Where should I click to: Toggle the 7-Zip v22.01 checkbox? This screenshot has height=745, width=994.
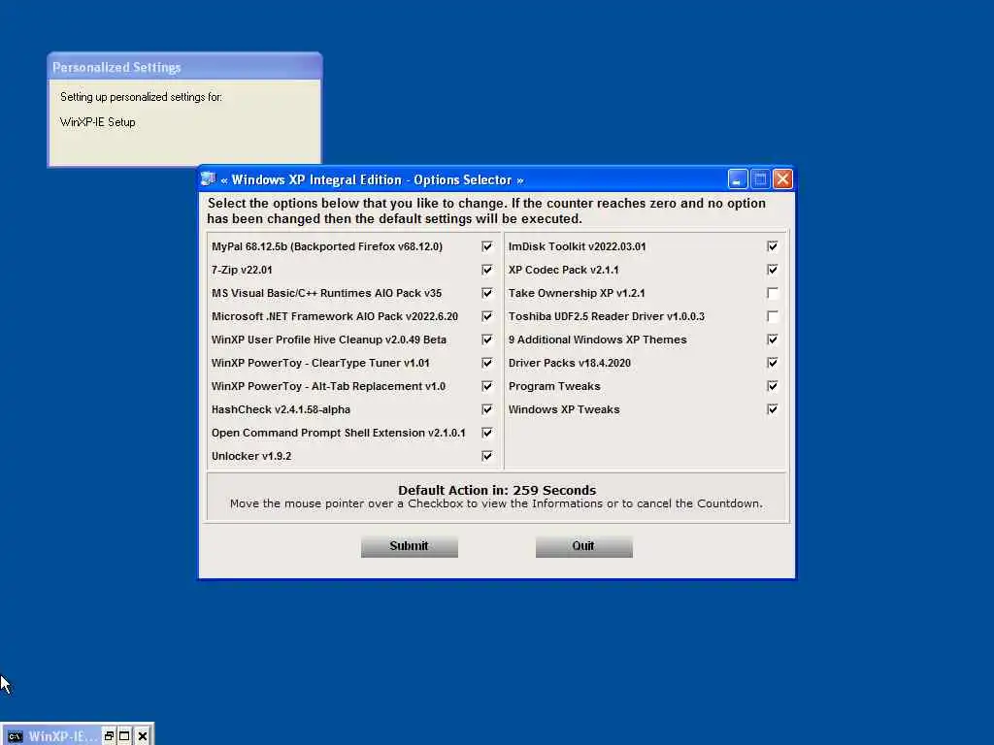pyautogui.click(x=487, y=270)
